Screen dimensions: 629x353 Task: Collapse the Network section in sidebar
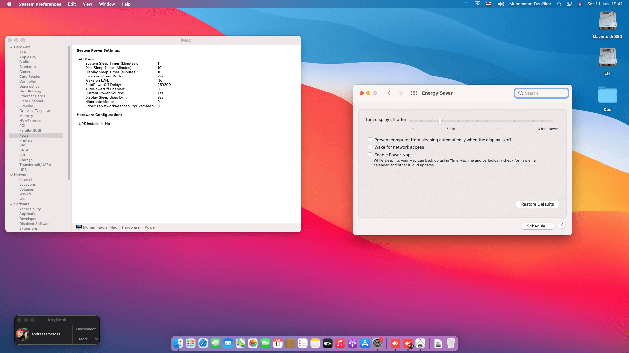pyautogui.click(x=11, y=175)
